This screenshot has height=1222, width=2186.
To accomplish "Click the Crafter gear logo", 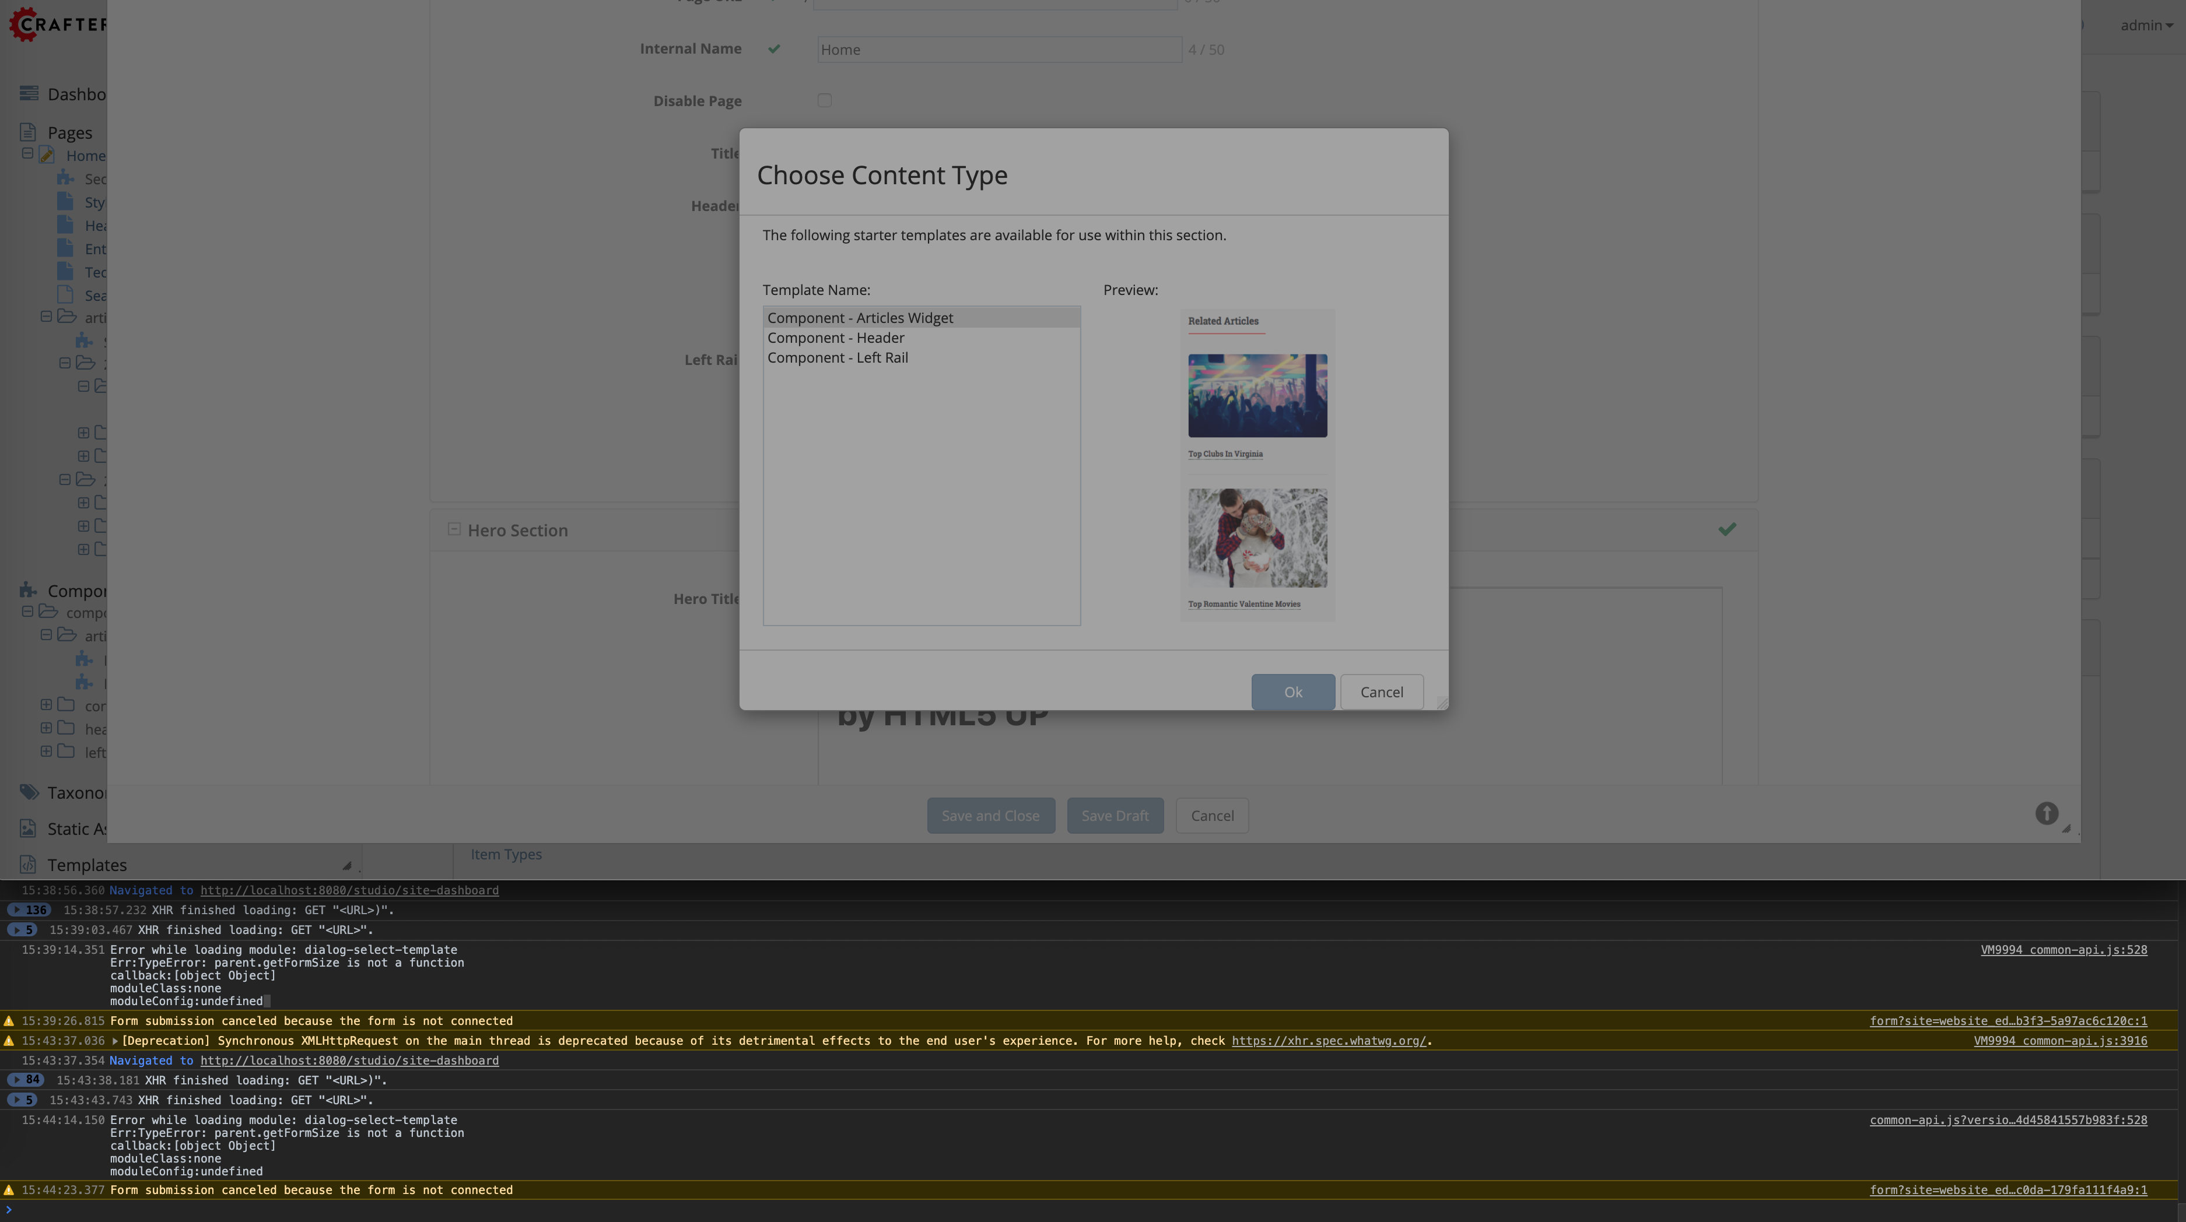I will coord(24,24).
